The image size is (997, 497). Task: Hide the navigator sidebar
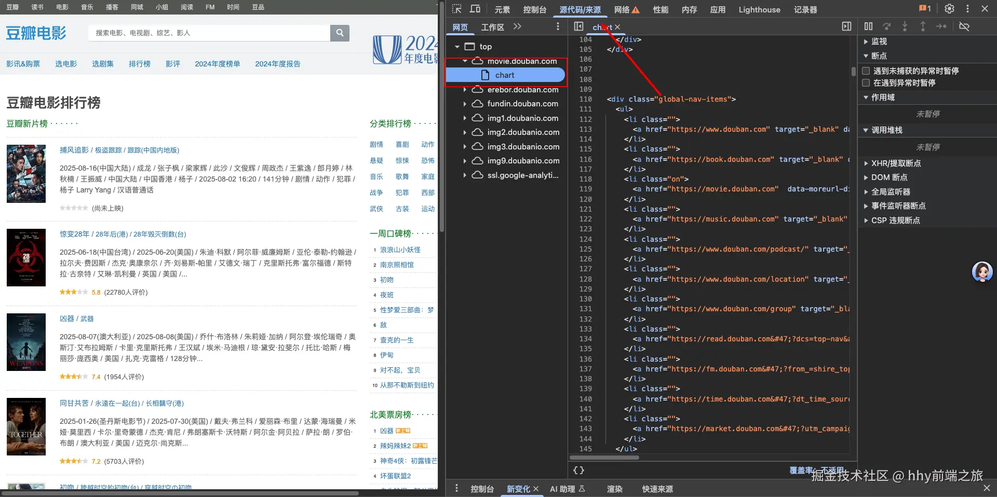(x=578, y=26)
